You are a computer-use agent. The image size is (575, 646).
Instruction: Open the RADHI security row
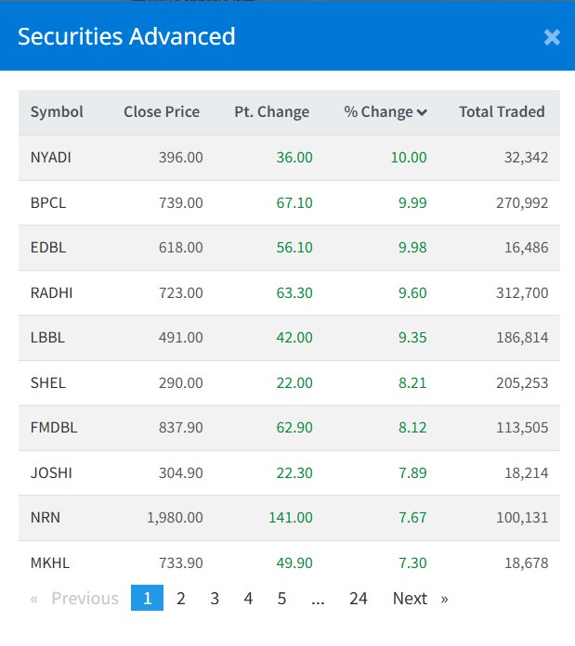click(x=51, y=293)
